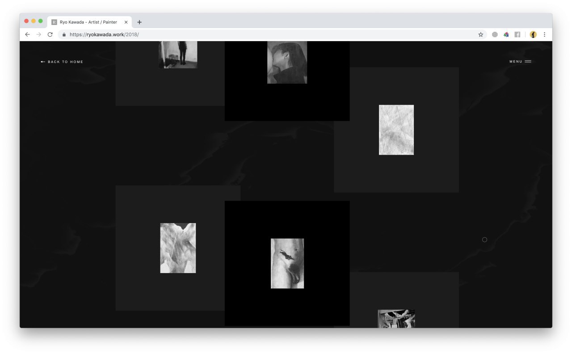The height and width of the screenshot is (354, 572).
Task: Click the browser forward arrow
Action: 39,34
